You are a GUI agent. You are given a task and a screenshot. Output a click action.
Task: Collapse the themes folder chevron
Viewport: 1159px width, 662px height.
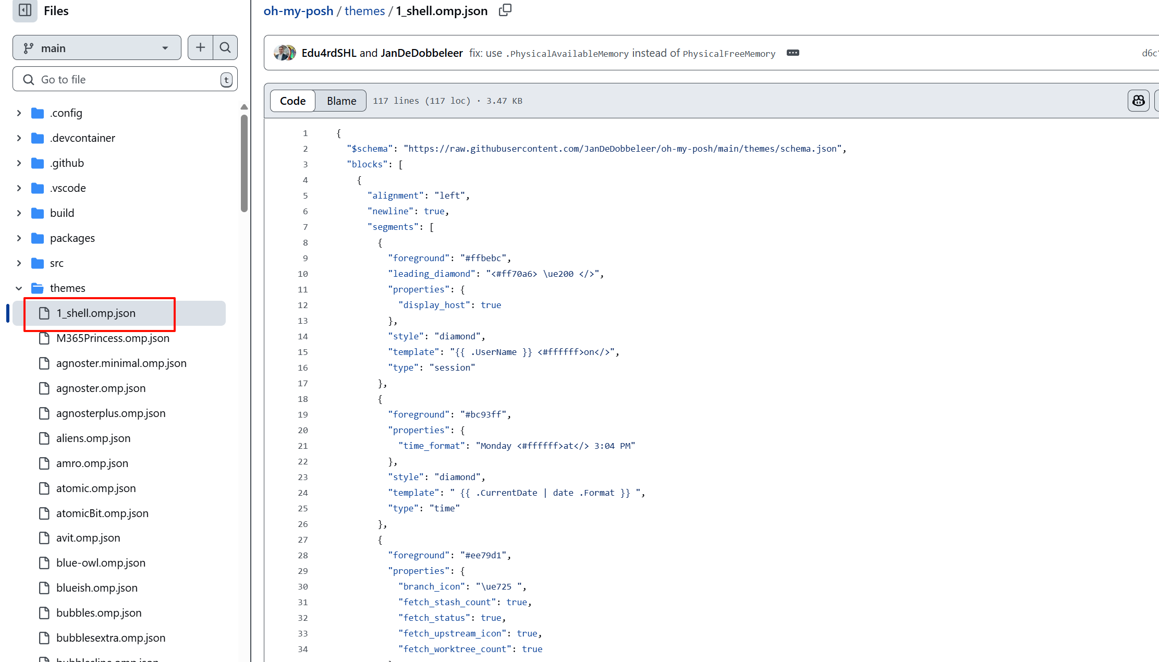(19, 288)
